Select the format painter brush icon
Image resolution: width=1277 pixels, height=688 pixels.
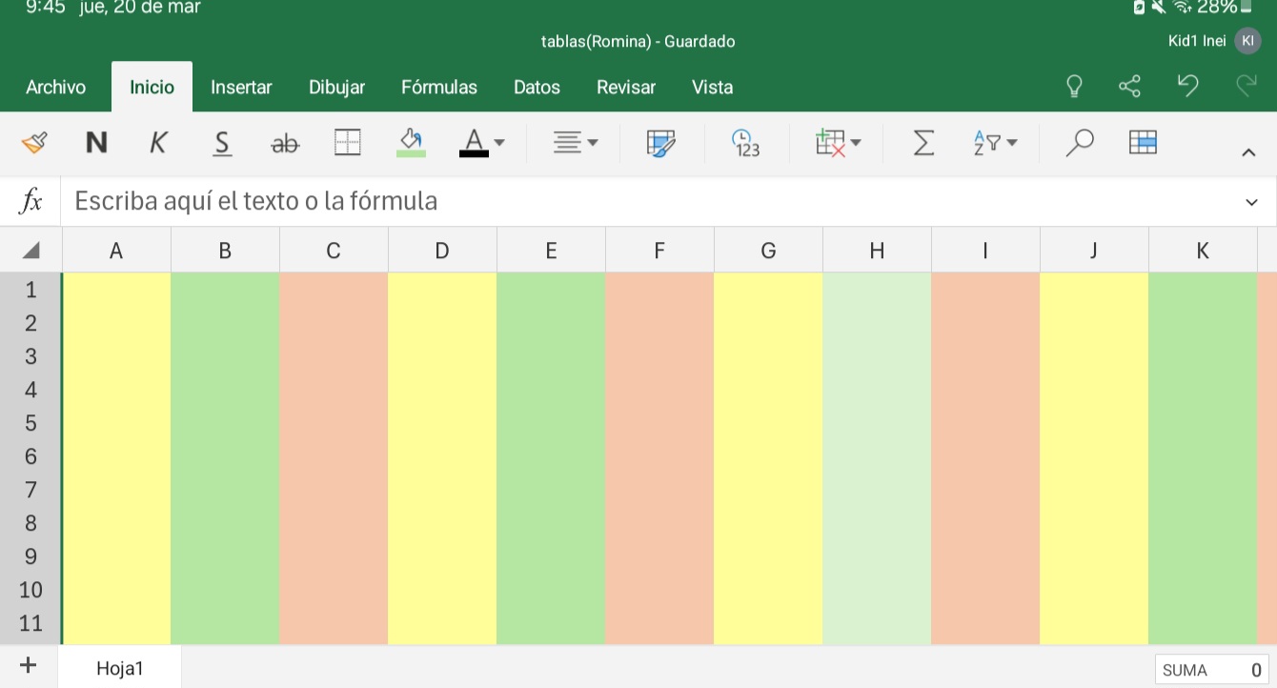click(x=33, y=143)
